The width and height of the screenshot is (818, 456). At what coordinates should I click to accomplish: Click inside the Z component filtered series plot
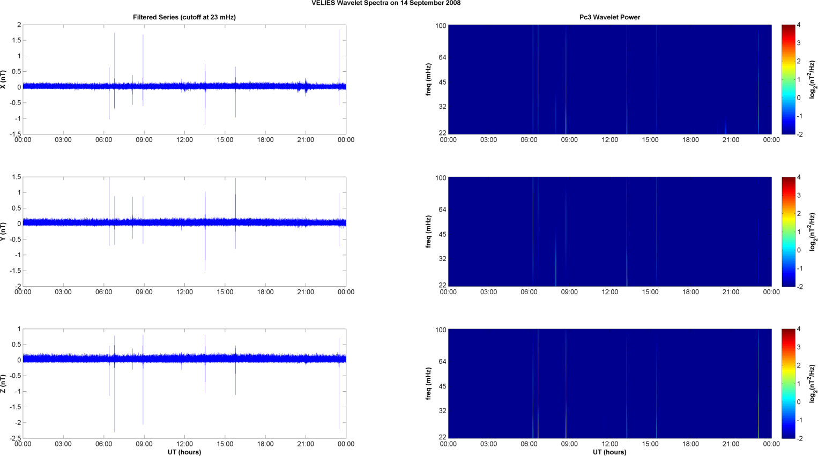pyautogui.click(x=184, y=384)
